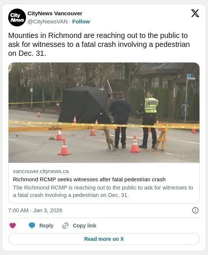The width and height of the screenshot is (208, 255).
Task: Follow the CityNews Vancouver account
Action: tap(81, 22)
